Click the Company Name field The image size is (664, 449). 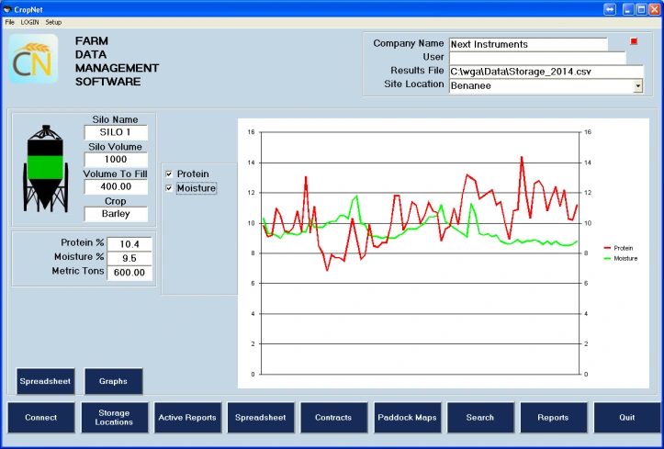point(528,44)
